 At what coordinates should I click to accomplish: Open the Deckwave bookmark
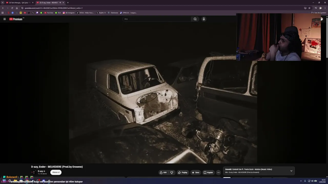[113, 13]
